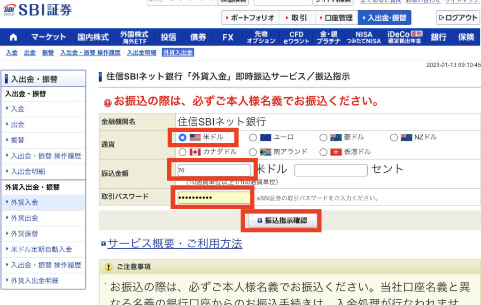The height and width of the screenshot is (305, 481).
Task: Click the Australian flag icon next to 豪ドル
Action: pyautogui.click(x=336, y=137)
